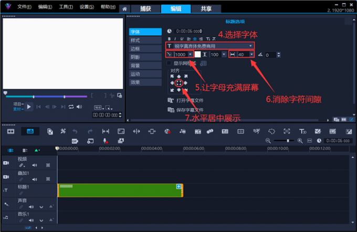Viewport: 357px width, 232px height.
Task: Open the font name dropdown list
Action: coord(251,46)
